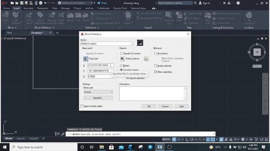Open Telegram from the taskbar
270x151 pixels.
pyautogui.click(x=150, y=147)
